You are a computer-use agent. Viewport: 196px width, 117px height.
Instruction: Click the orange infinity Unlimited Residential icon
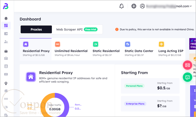click(x=58, y=44)
